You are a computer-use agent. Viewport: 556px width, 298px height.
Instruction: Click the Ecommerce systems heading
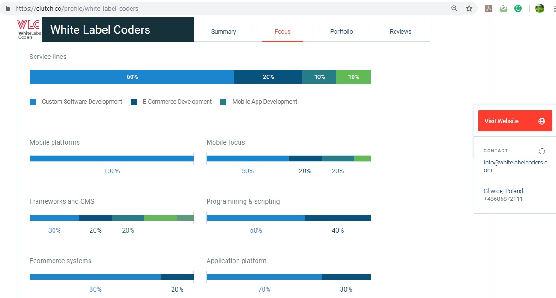[60, 261]
